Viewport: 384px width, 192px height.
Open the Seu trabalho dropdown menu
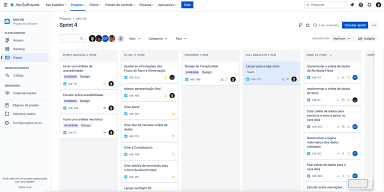pyautogui.click(x=56, y=5)
